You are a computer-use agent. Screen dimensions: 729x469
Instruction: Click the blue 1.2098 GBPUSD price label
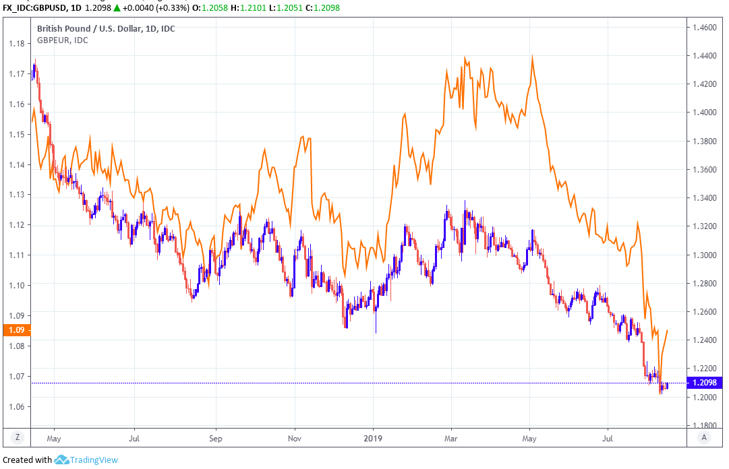click(x=704, y=383)
